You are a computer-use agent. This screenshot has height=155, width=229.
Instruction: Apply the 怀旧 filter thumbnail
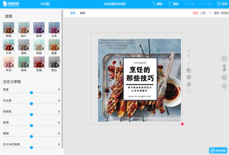tap(9, 62)
